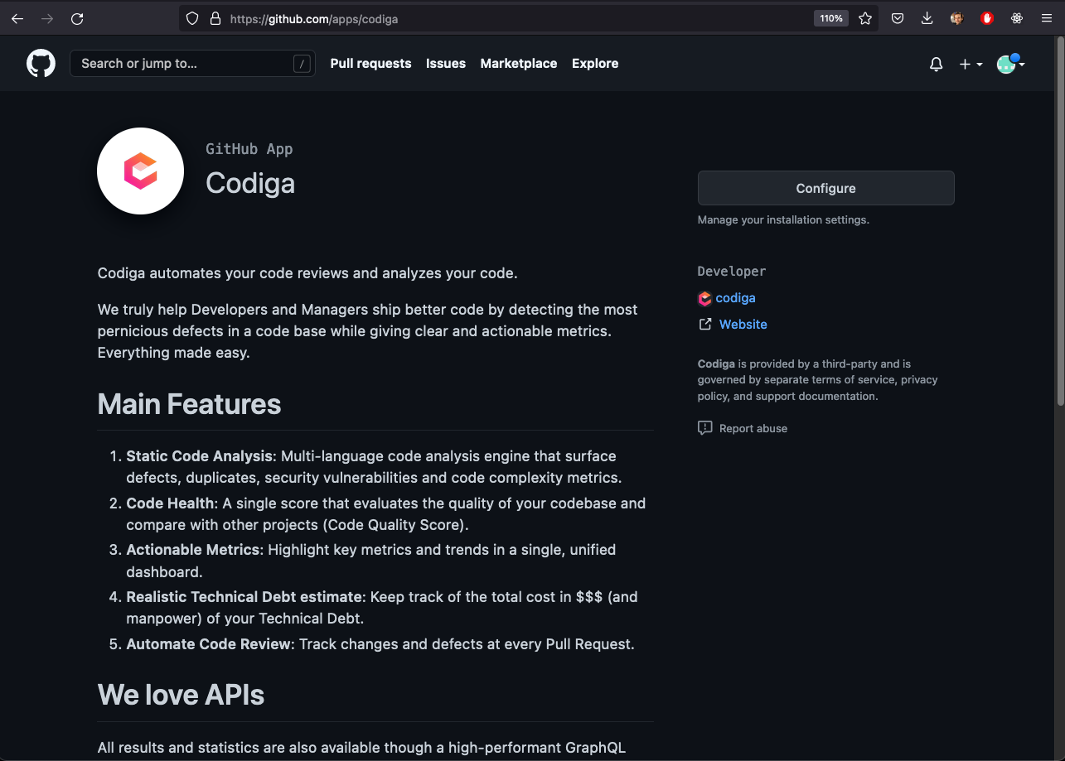
Task: Click the red stop-hand extension icon
Action: [987, 18]
